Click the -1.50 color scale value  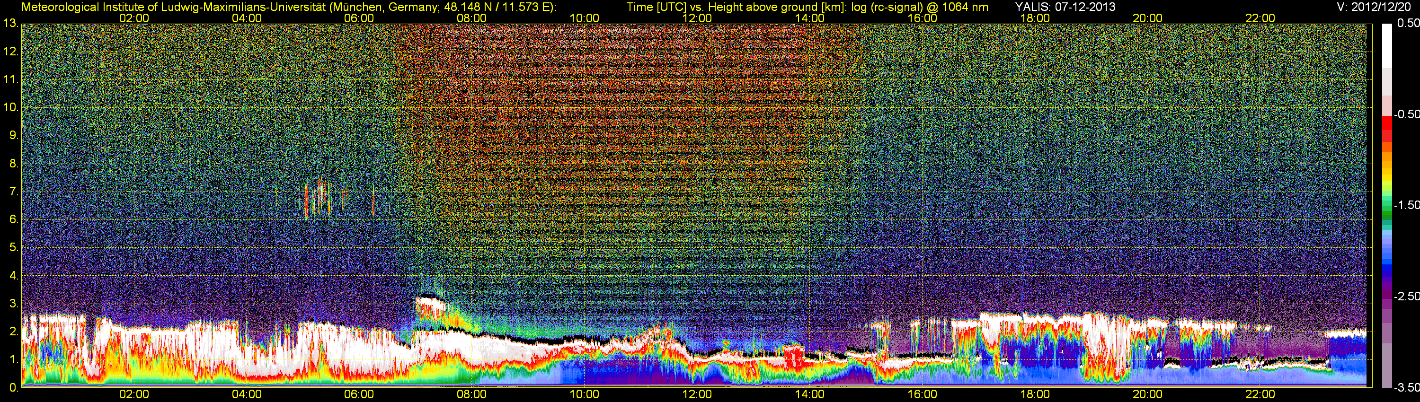coord(1406,205)
